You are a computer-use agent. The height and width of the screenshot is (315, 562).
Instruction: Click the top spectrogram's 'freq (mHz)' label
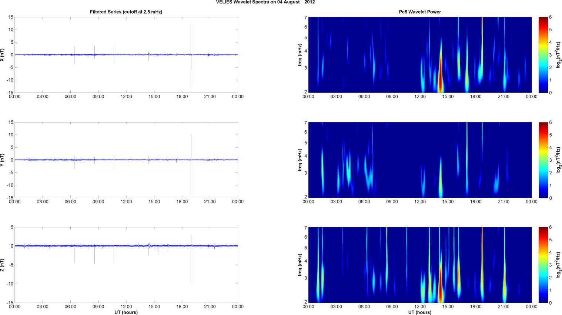click(x=300, y=55)
